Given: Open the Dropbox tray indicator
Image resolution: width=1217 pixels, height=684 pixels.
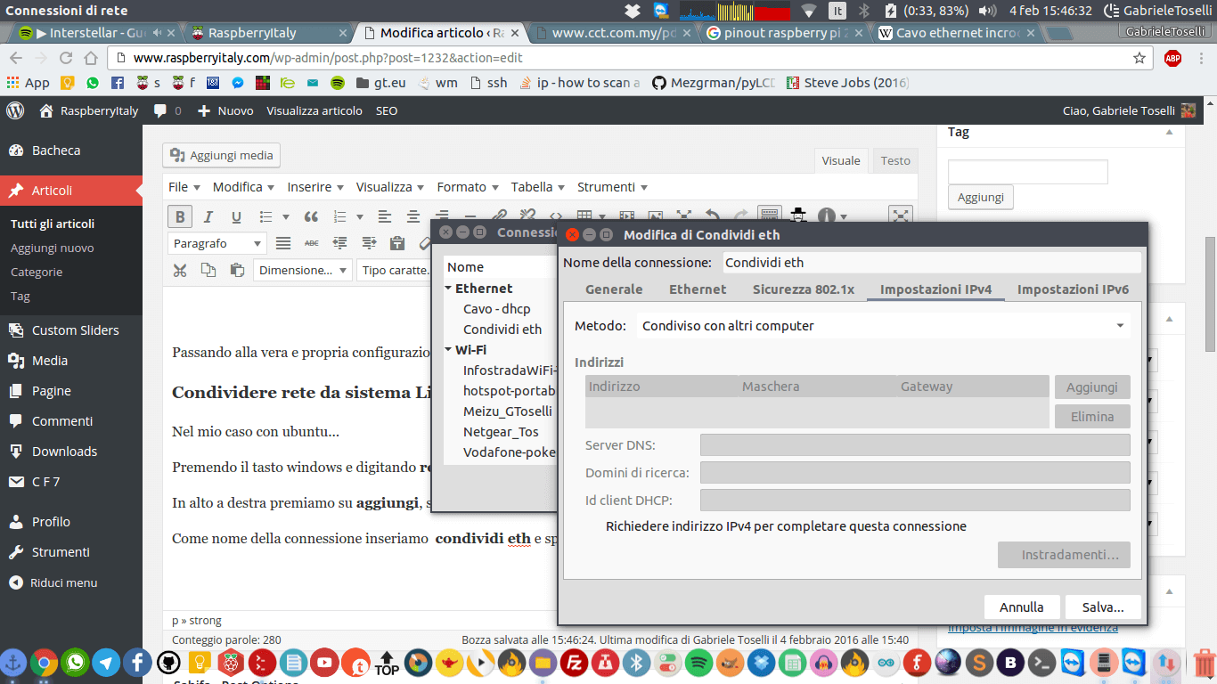Looking at the screenshot, I should click(632, 11).
